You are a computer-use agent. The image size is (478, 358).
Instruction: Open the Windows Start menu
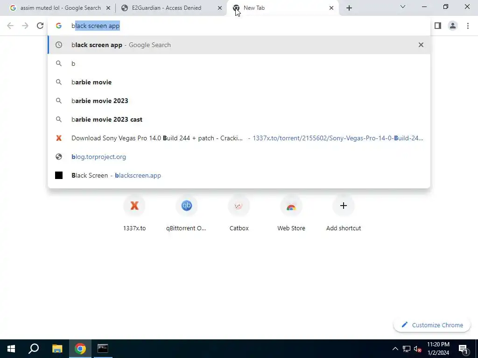pyautogui.click(x=11, y=349)
